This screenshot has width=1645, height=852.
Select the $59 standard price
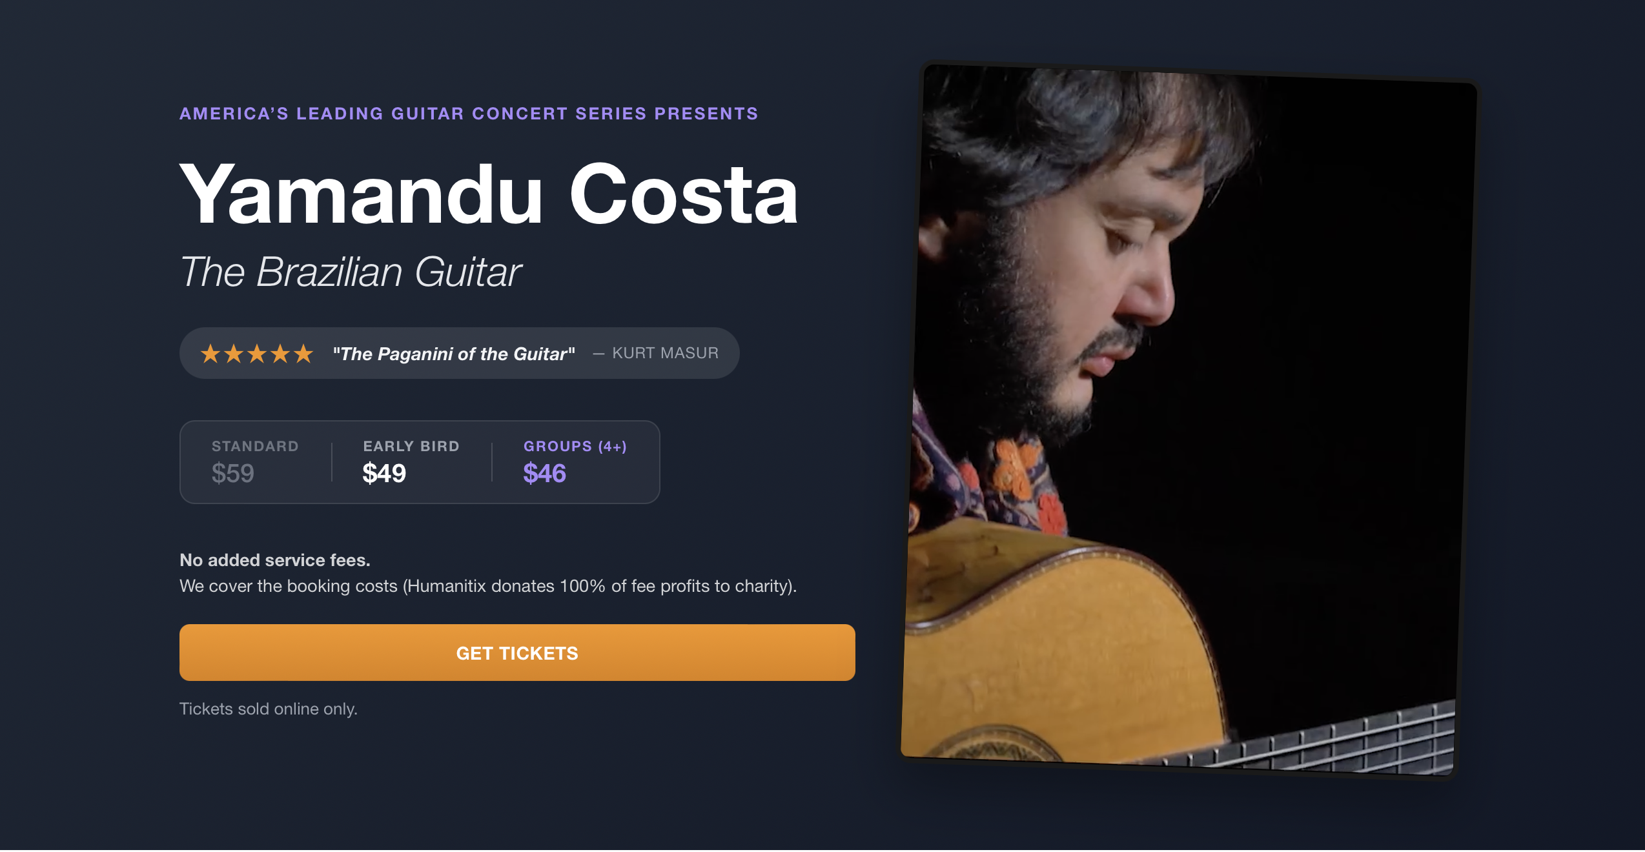(233, 474)
